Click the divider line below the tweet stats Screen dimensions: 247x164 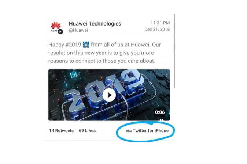click(109, 141)
